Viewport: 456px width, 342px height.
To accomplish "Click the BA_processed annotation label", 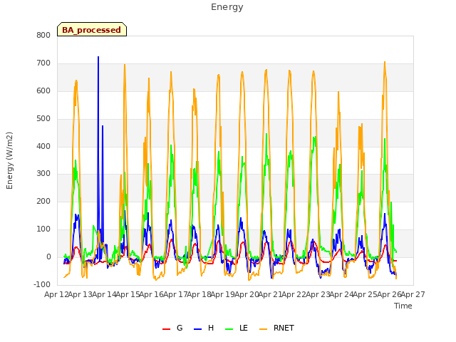I will pyautogui.click(x=92, y=30).
